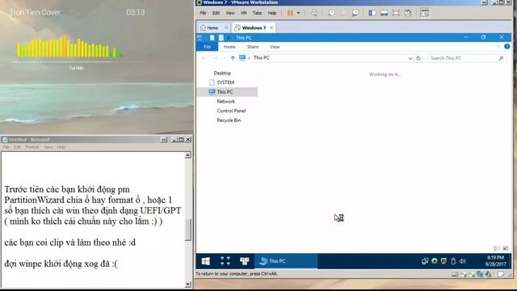Refresh the This PC view

point(418,58)
